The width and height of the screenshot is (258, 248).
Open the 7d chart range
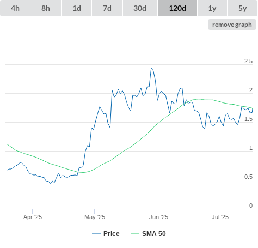tap(107, 8)
